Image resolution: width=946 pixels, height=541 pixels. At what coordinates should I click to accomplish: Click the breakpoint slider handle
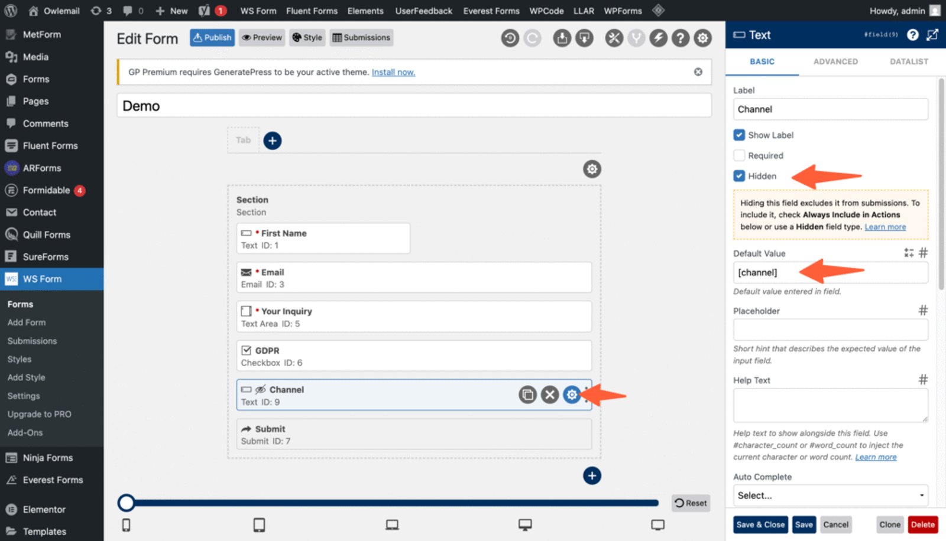point(126,503)
